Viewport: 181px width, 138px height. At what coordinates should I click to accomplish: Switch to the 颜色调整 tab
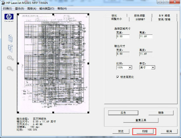click(139, 16)
